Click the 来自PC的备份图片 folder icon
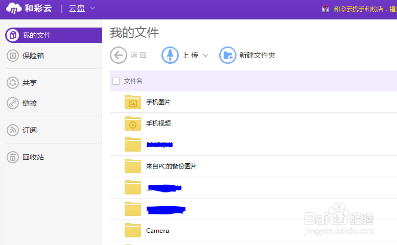The image size is (397, 245). [133, 166]
